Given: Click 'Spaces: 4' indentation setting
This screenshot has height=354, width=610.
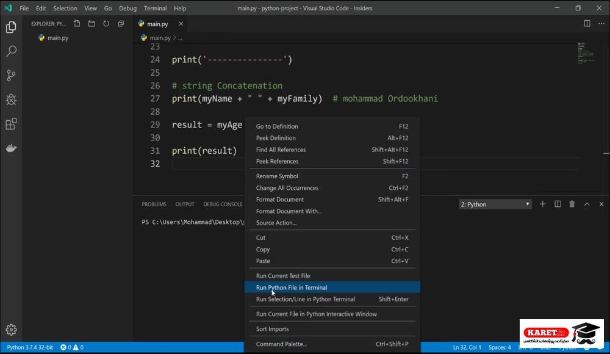Looking at the screenshot, I should click(500, 347).
